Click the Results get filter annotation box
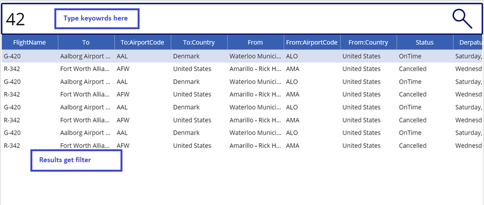 pyautogui.click(x=76, y=160)
